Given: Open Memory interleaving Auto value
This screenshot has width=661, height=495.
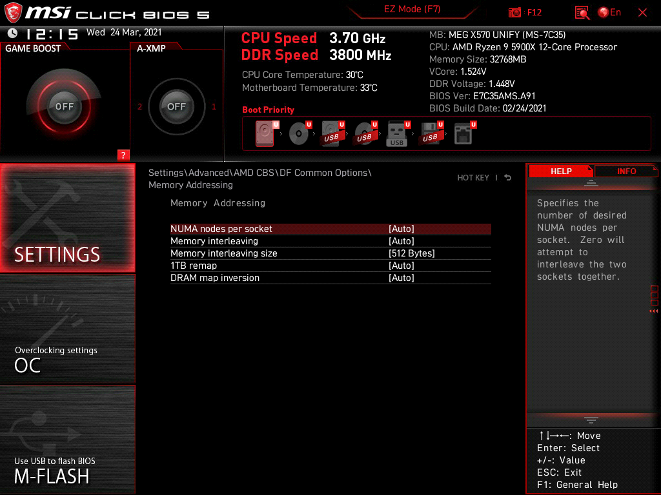Looking at the screenshot, I should [x=402, y=241].
